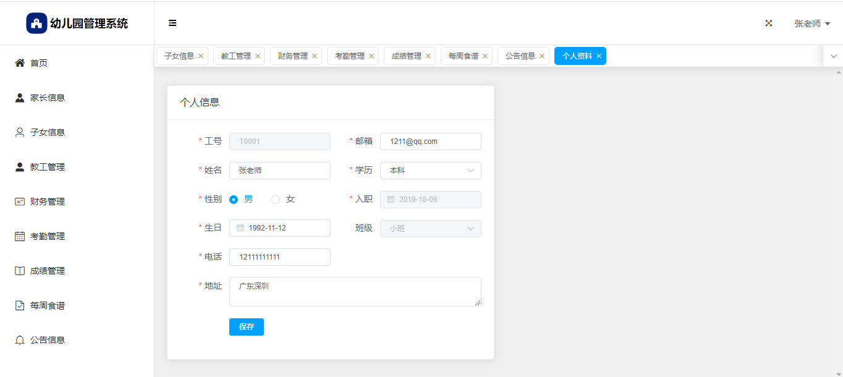843x377 pixels.
Task: Click the 每周食谱 document icon in sidebar
Action: 20,305
